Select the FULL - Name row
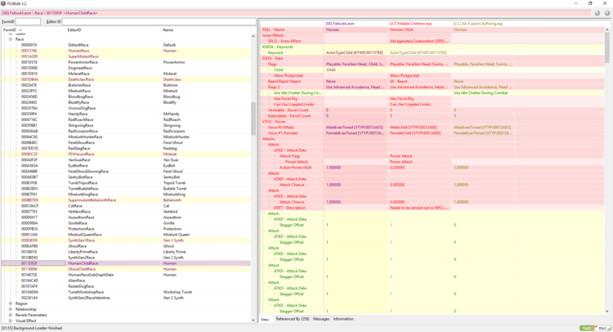The width and height of the screenshot is (613, 332). click(x=432, y=29)
